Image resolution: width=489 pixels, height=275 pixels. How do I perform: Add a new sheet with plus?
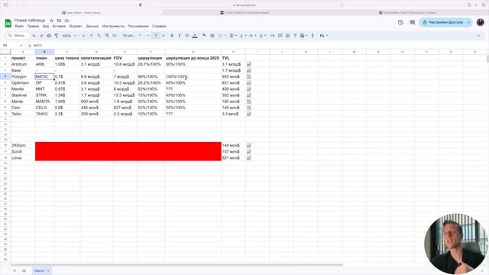pos(15,270)
